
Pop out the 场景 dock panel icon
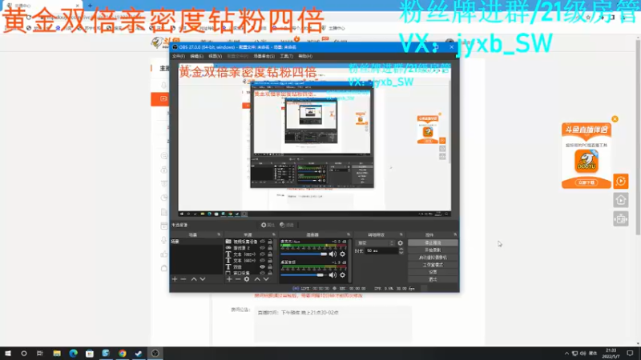click(219, 234)
